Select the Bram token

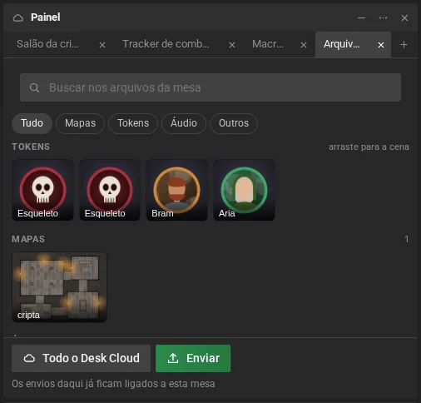177,190
